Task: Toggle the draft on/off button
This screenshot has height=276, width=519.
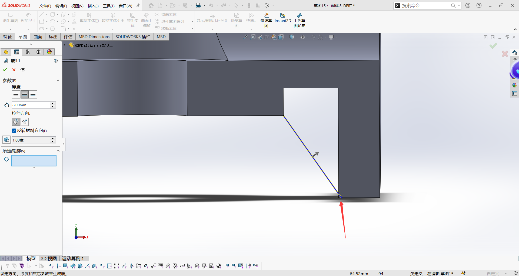Action: coord(6,140)
